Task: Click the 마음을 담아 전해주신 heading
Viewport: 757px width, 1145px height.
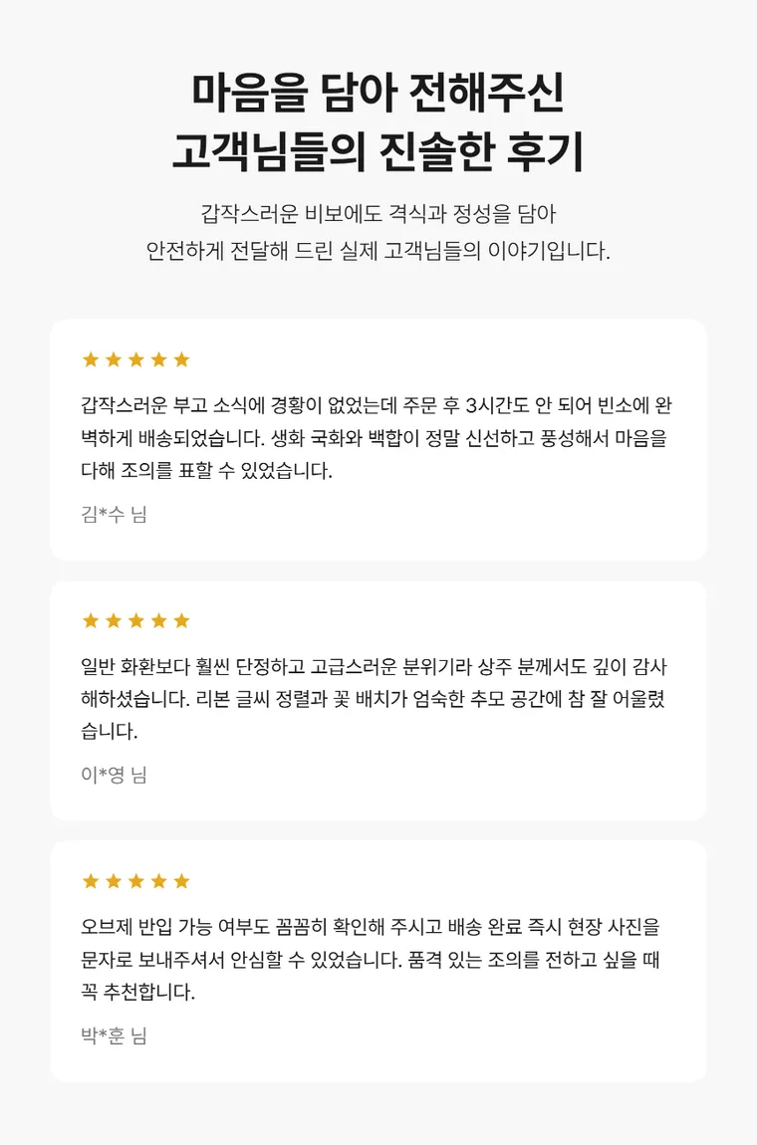Action: click(x=378, y=92)
